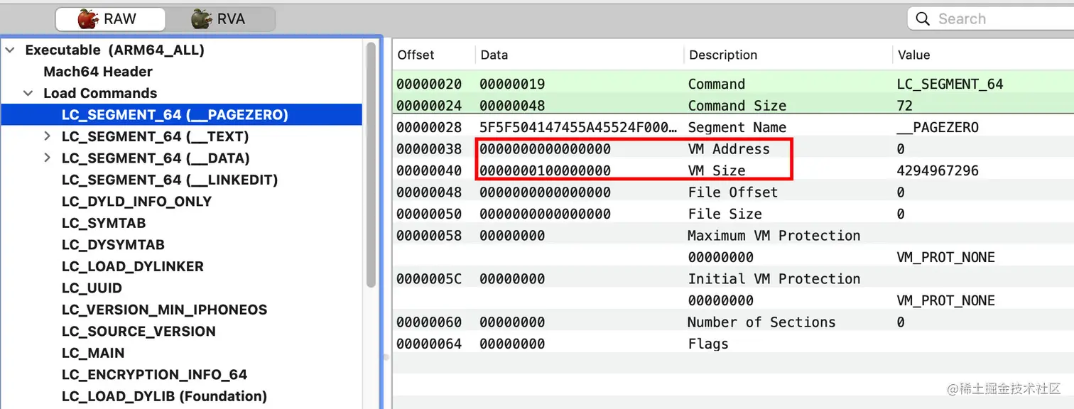This screenshot has width=1074, height=409.
Task: Select the Command row LC_SEGMENT_64 value
Action: tap(950, 84)
